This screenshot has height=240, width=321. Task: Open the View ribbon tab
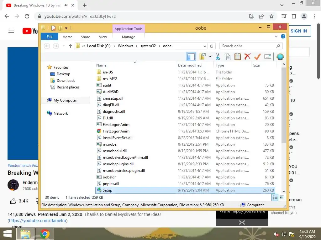[x=103, y=37]
